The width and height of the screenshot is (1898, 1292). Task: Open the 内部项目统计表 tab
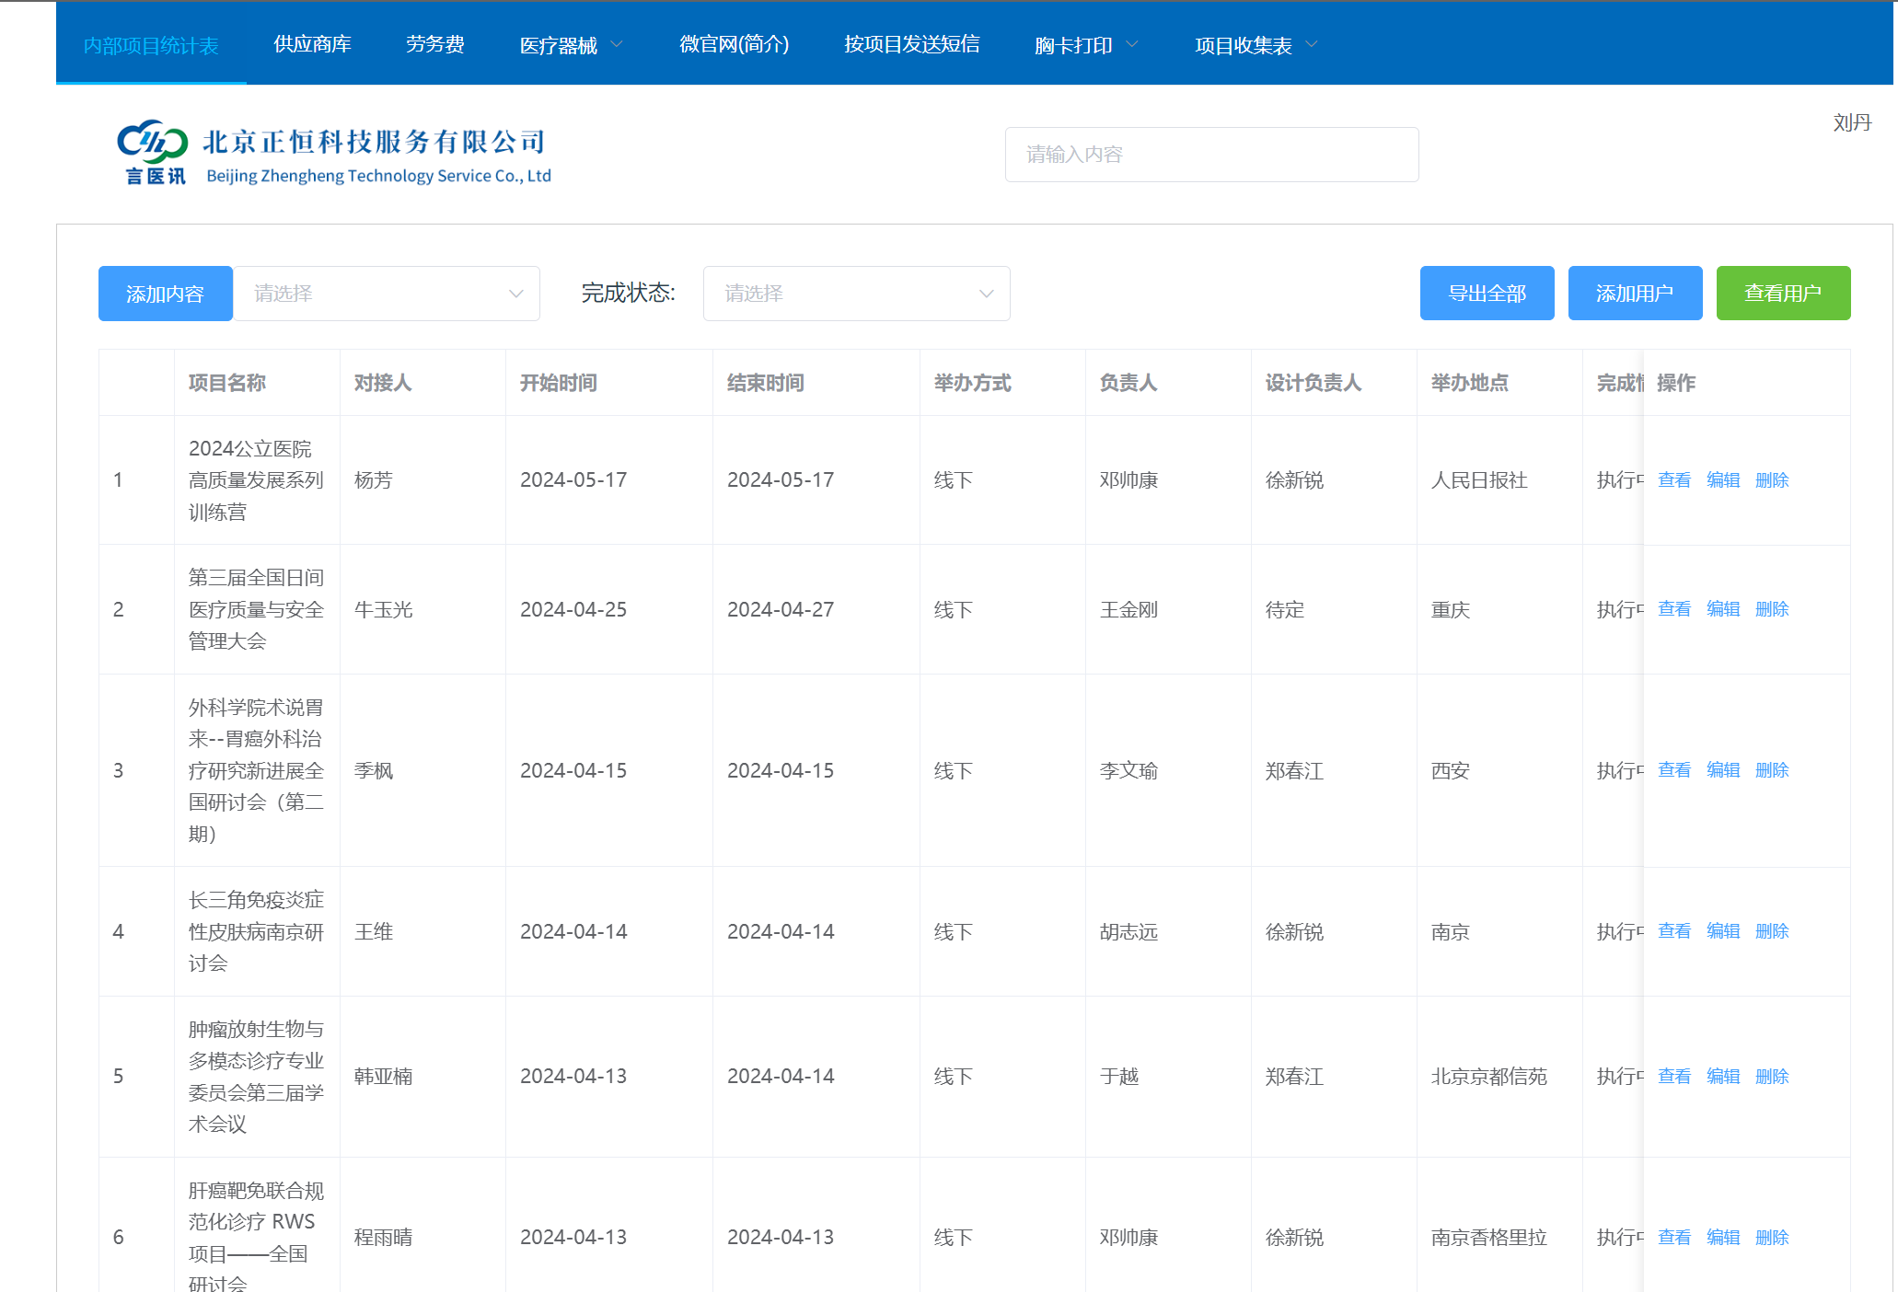click(151, 45)
